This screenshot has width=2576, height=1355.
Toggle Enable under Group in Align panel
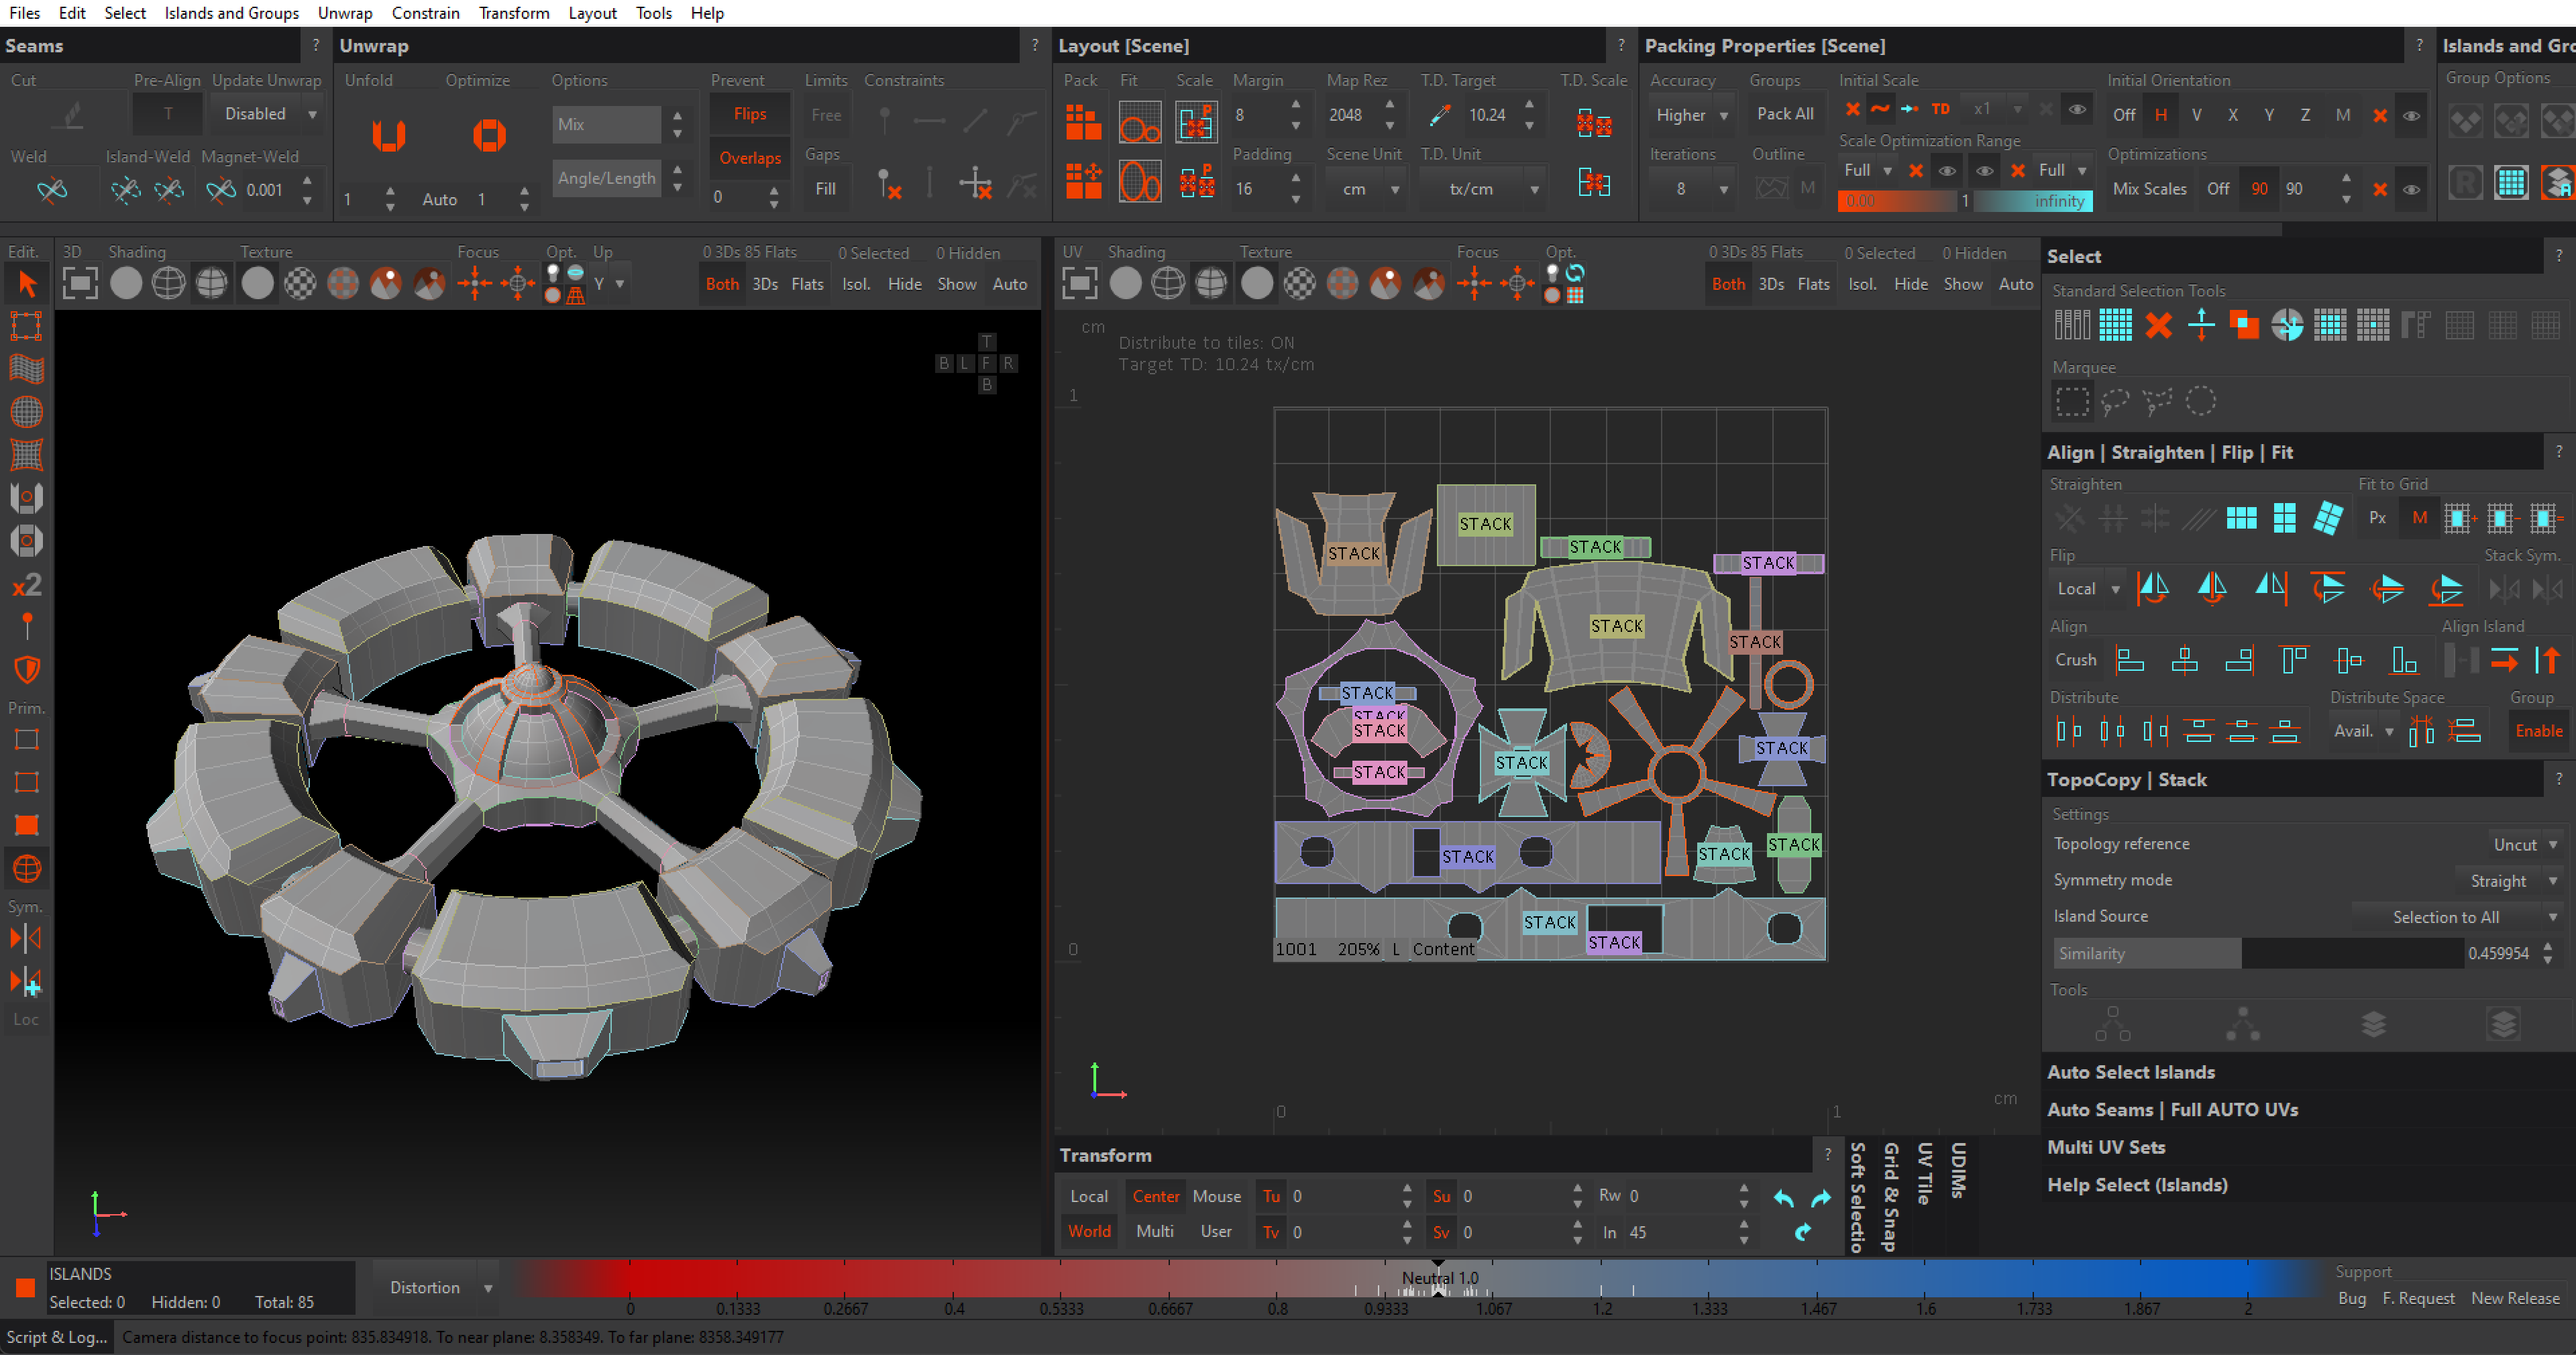(x=2538, y=731)
